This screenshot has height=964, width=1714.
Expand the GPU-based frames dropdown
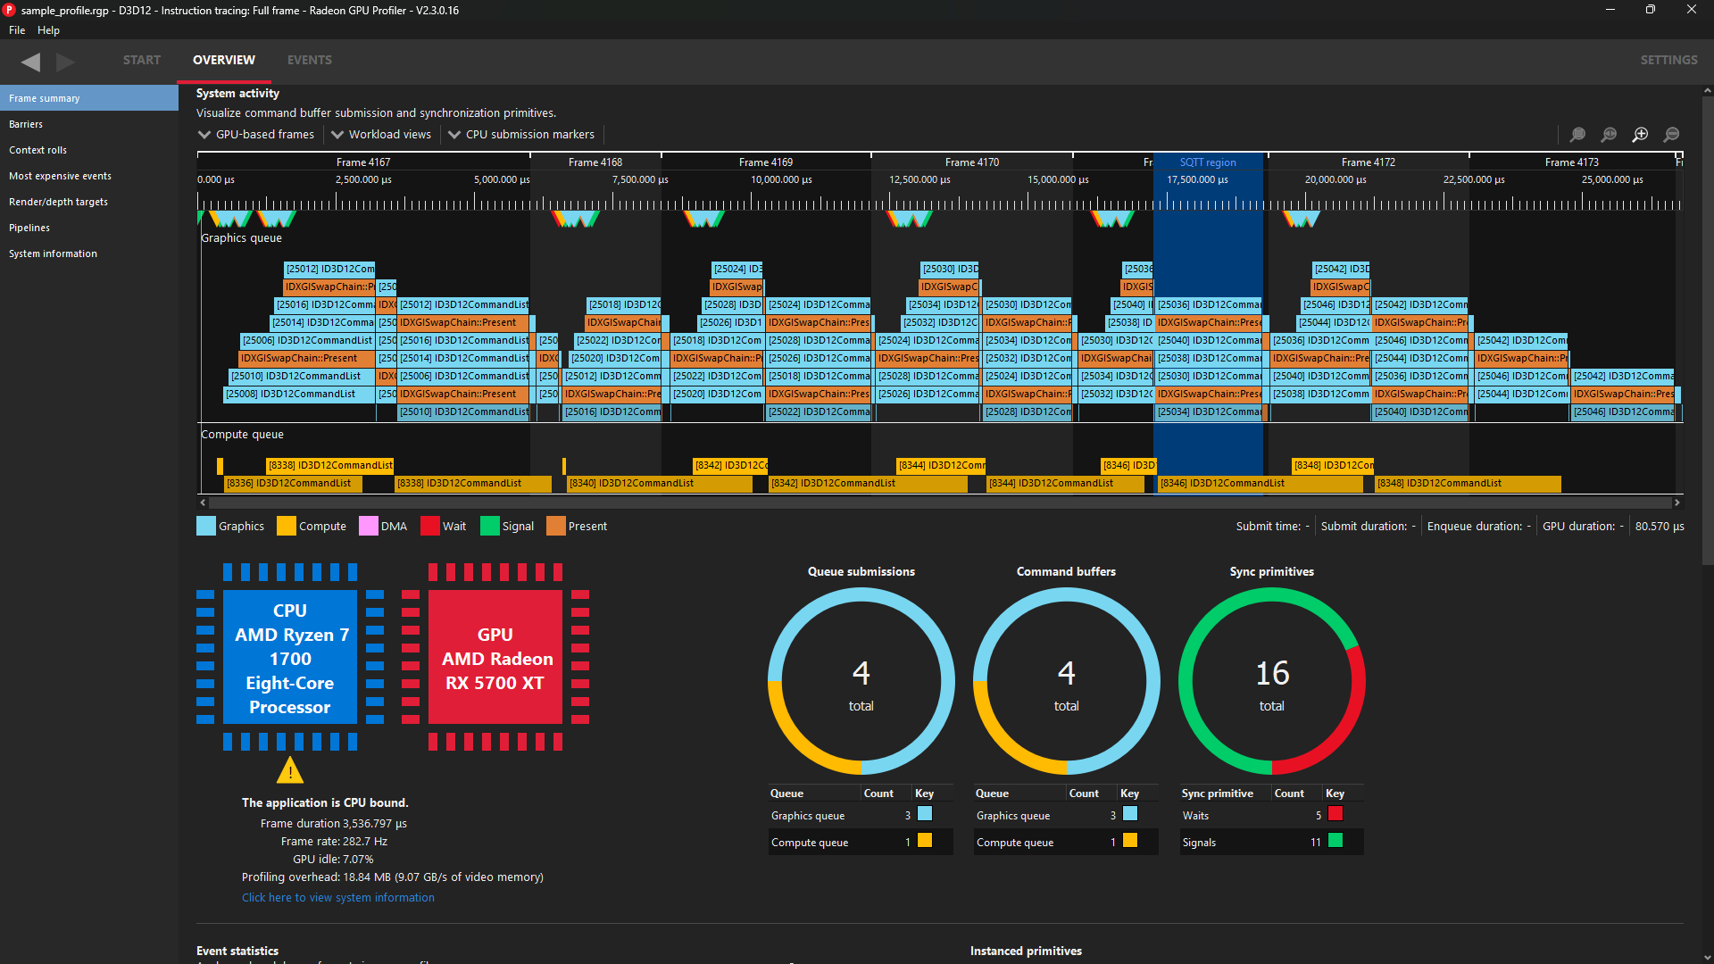coord(256,135)
